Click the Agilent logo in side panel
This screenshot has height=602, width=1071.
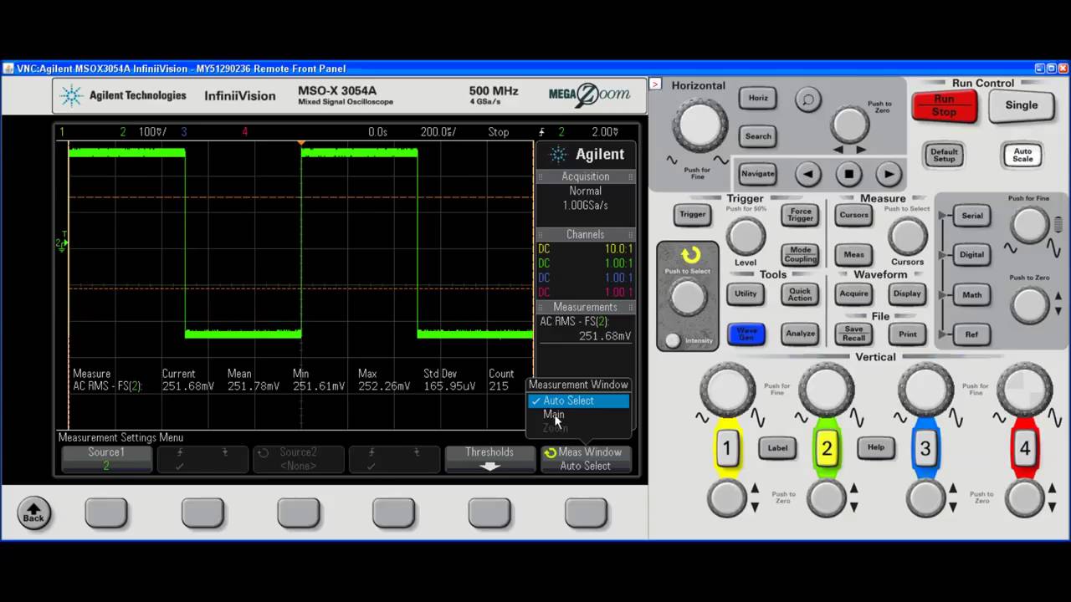tap(586, 154)
